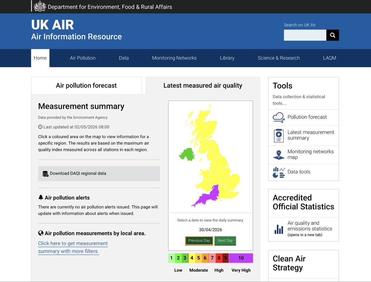Image resolution: width=371 pixels, height=282 pixels.
Task: Click Download DAQI regional data
Action: click(99, 174)
